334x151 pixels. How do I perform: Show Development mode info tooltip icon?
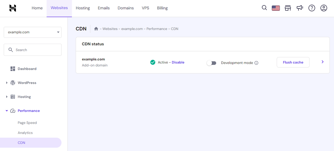256,63
